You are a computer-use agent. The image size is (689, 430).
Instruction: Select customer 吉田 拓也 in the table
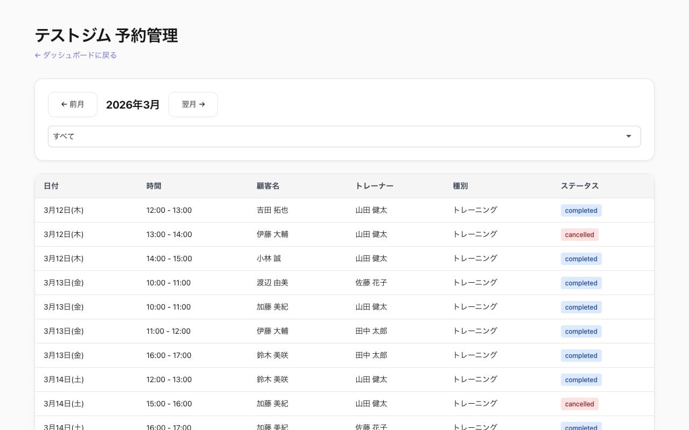(272, 210)
